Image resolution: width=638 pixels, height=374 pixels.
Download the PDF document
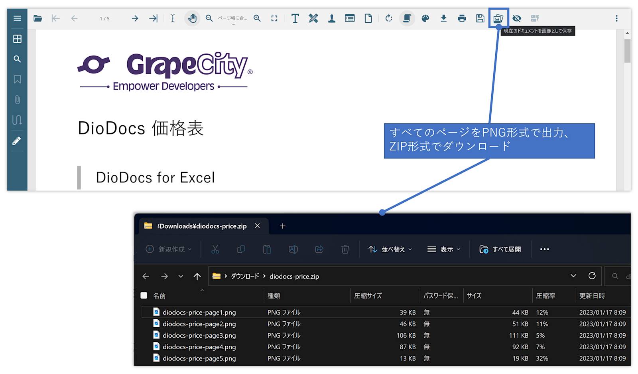pyautogui.click(x=443, y=18)
